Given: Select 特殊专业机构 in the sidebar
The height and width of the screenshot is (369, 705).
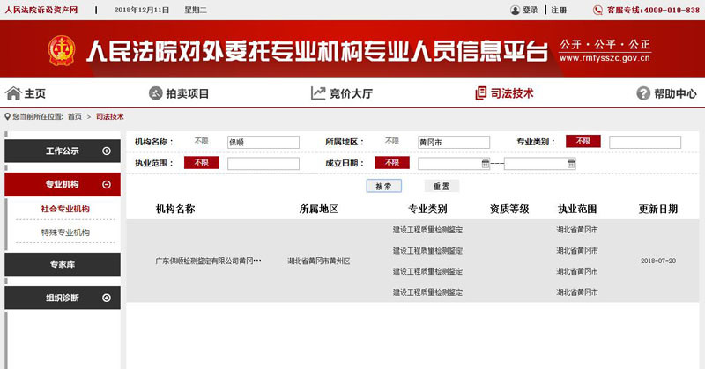Looking at the screenshot, I should pos(65,232).
